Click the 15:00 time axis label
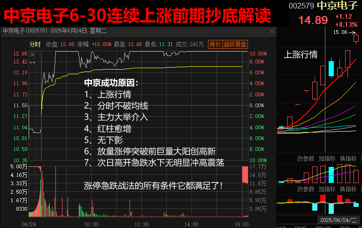 click(x=241, y=224)
